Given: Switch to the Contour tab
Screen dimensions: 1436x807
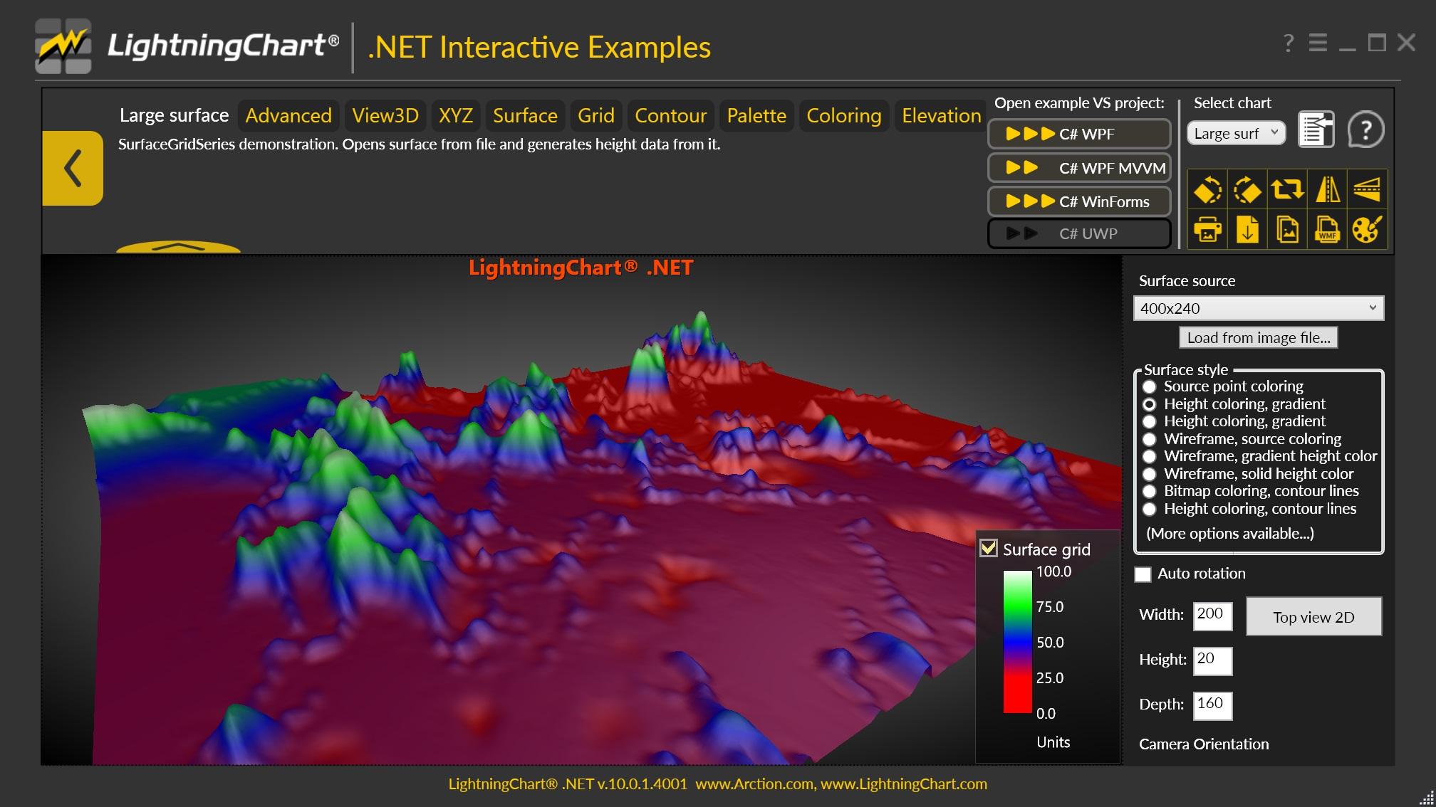Looking at the screenshot, I should [670, 115].
